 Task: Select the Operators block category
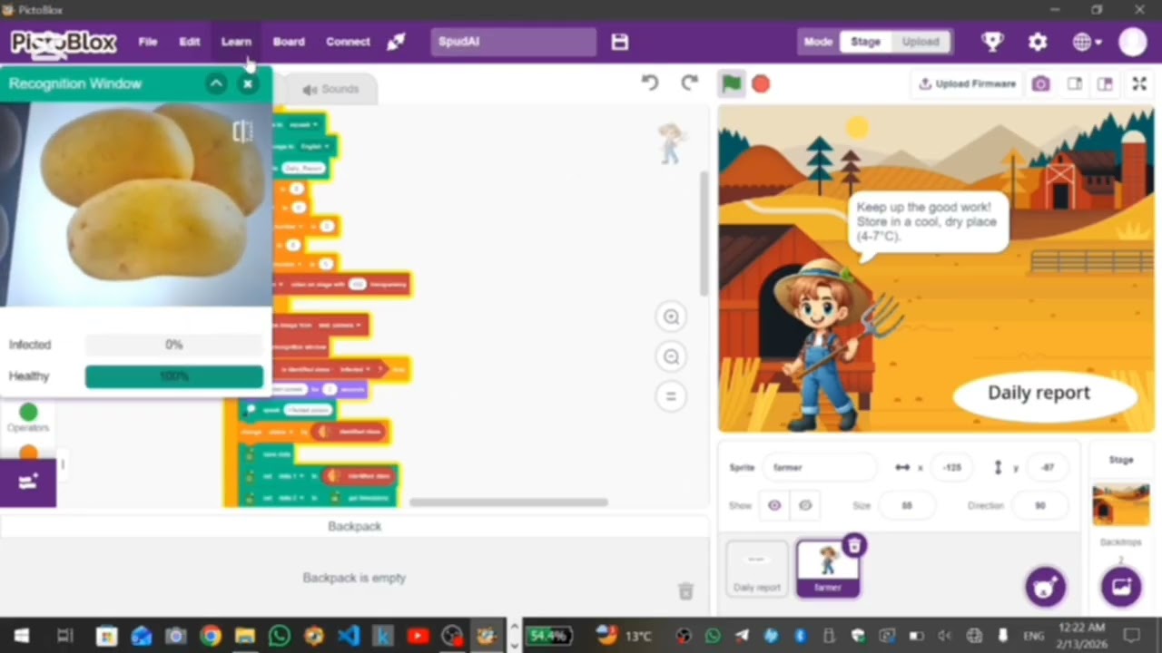pos(28,417)
